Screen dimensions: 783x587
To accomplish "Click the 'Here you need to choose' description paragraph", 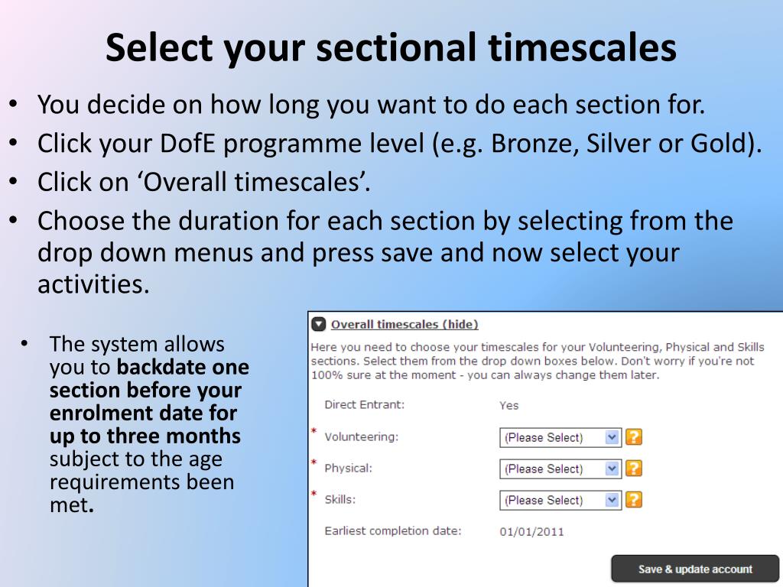I will (538, 361).
